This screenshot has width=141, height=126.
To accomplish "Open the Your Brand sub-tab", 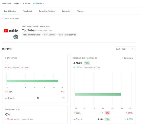I will (27, 11).
